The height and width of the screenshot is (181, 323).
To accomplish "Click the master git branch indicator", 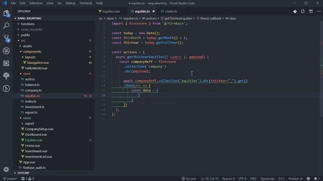I will click(10, 179).
